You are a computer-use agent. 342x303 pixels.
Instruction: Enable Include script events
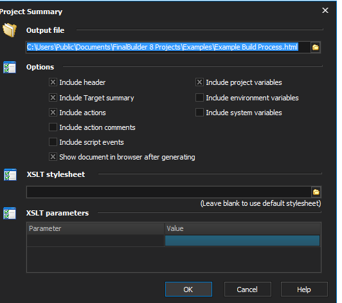53,142
